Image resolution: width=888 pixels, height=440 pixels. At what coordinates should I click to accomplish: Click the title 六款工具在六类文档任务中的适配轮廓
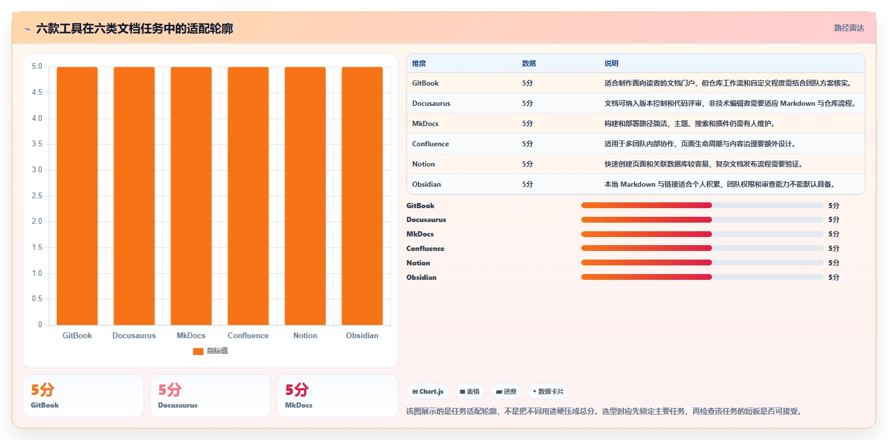pos(134,28)
